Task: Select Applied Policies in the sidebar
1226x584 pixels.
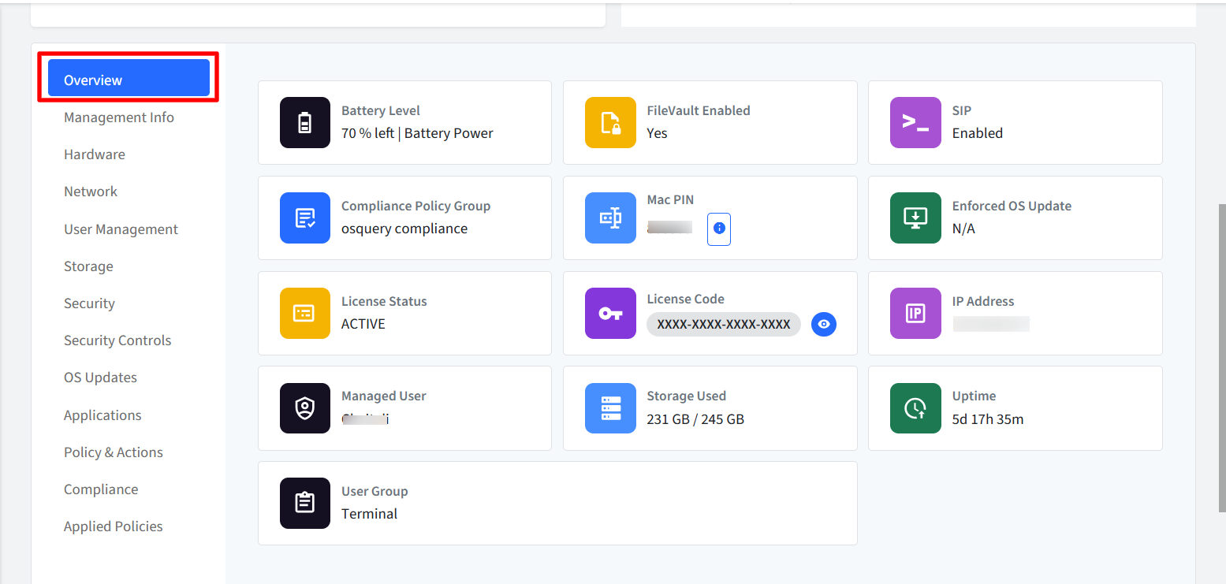Action: pos(114,526)
